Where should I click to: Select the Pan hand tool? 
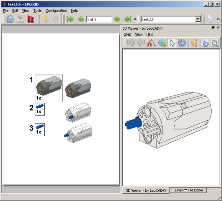[195, 43]
